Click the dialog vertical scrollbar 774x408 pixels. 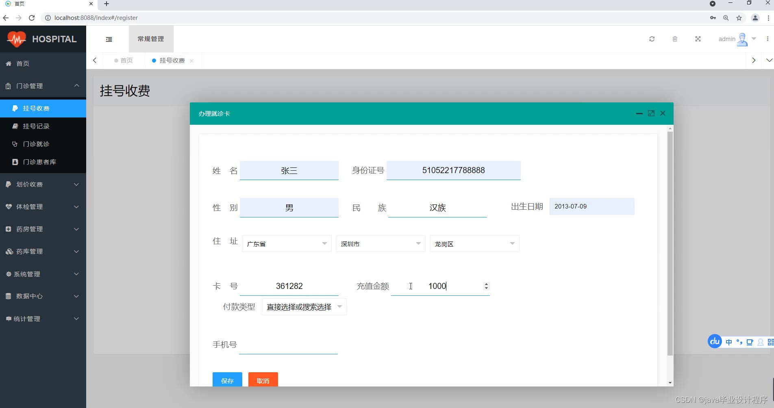coord(670,244)
